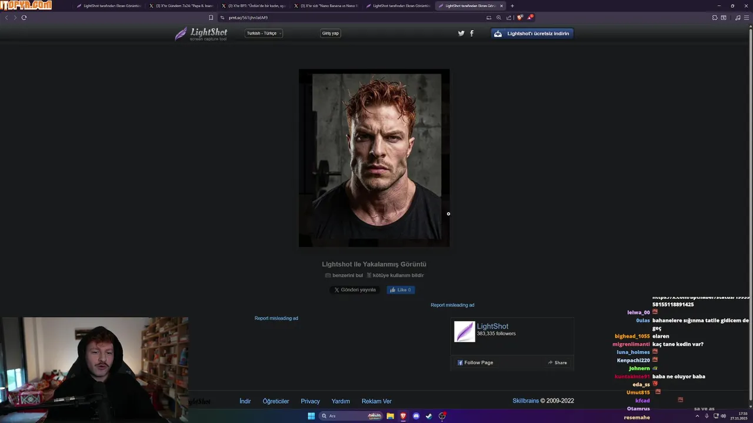Click left Report misleading ad link
Screen dimensions: 753x423
point(276,318)
